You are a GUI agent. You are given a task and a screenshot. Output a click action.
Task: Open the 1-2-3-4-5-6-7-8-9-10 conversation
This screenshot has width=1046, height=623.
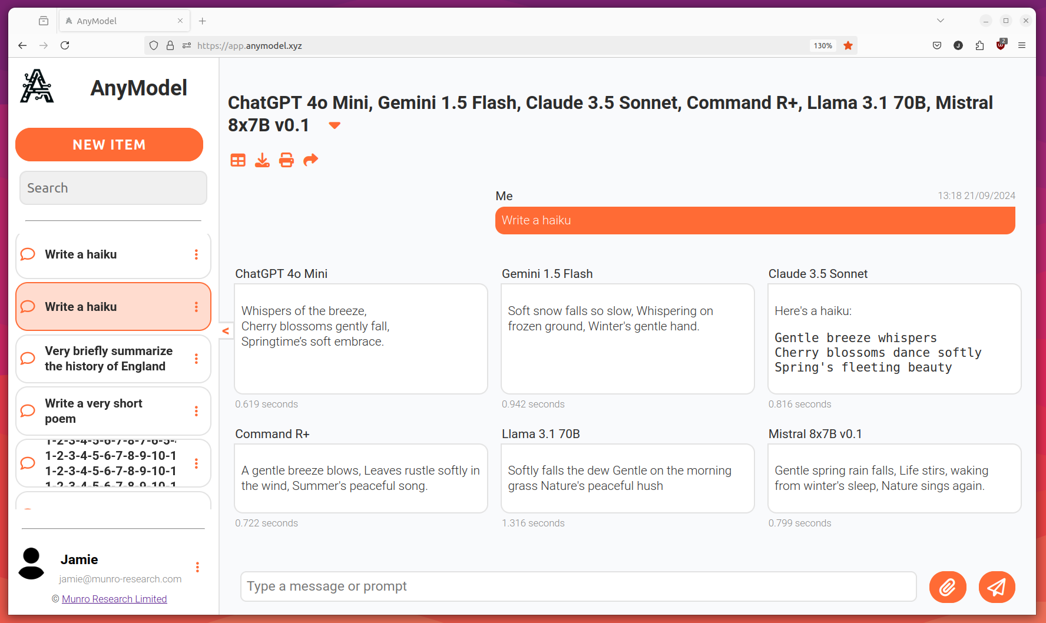113,463
